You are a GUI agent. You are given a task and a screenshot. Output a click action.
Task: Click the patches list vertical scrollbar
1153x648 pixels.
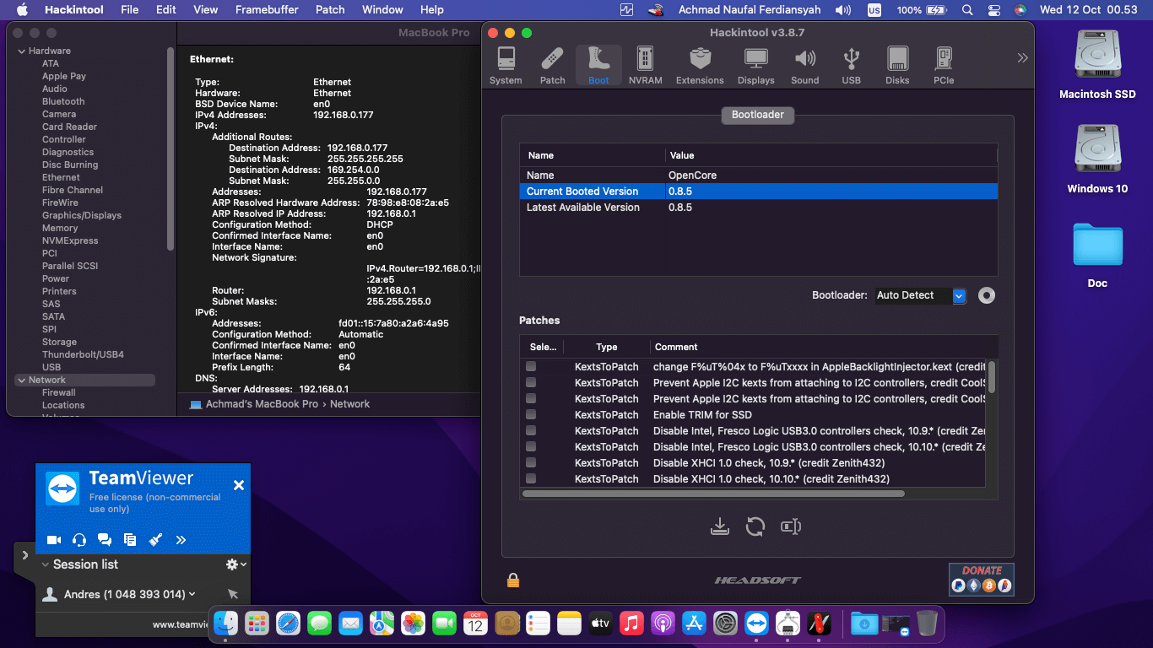(x=992, y=376)
